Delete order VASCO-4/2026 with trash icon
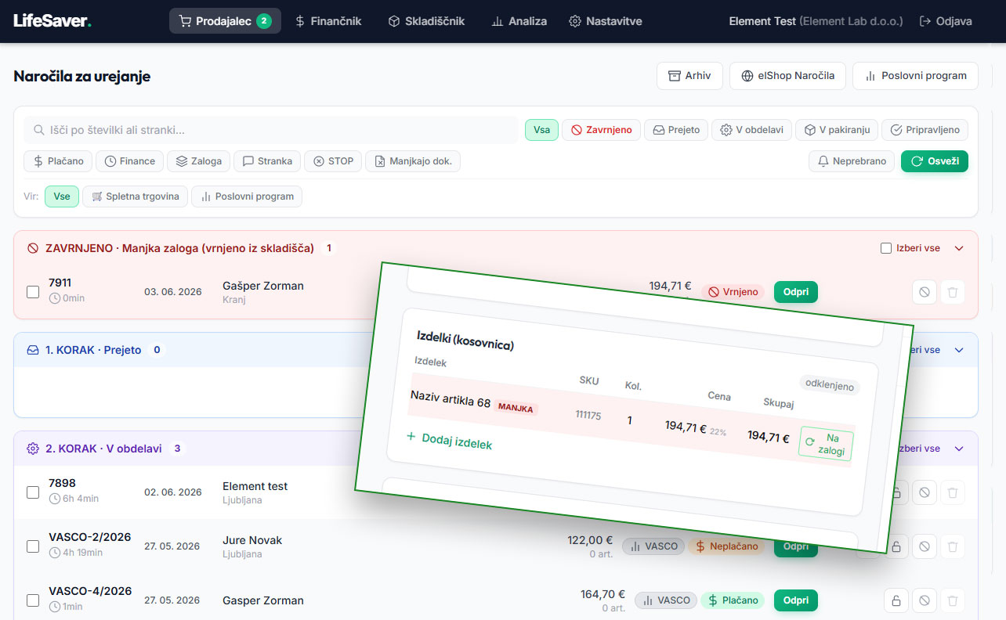Image resolution: width=1006 pixels, height=620 pixels. (x=953, y=600)
